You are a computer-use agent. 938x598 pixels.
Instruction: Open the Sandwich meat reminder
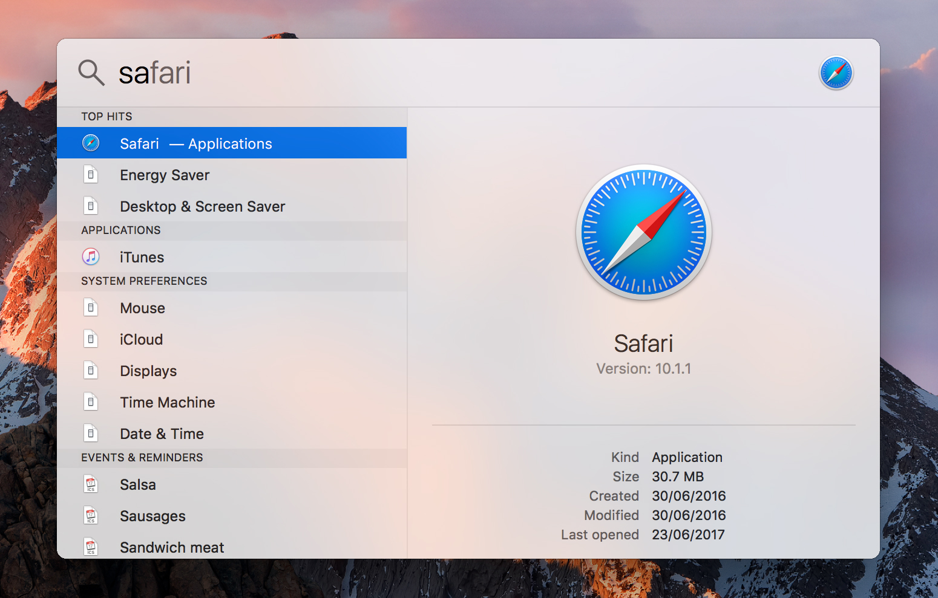click(x=232, y=546)
